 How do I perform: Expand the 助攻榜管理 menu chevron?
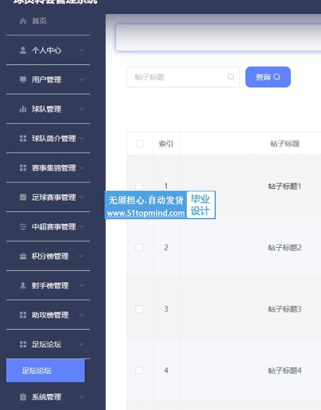pos(82,315)
